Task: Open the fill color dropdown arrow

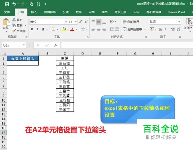Action: pyautogui.click(x=68, y=29)
